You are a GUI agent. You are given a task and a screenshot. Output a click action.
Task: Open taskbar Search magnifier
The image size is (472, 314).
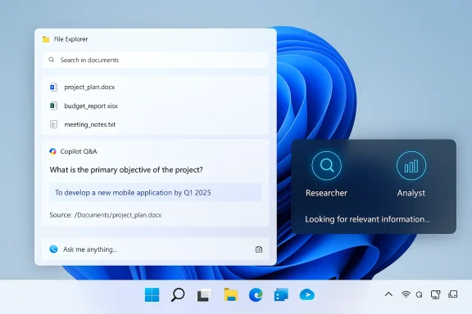pyautogui.click(x=178, y=294)
